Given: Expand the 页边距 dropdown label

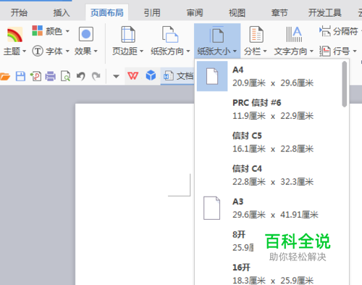Looking at the screenshot, I should point(128,51).
